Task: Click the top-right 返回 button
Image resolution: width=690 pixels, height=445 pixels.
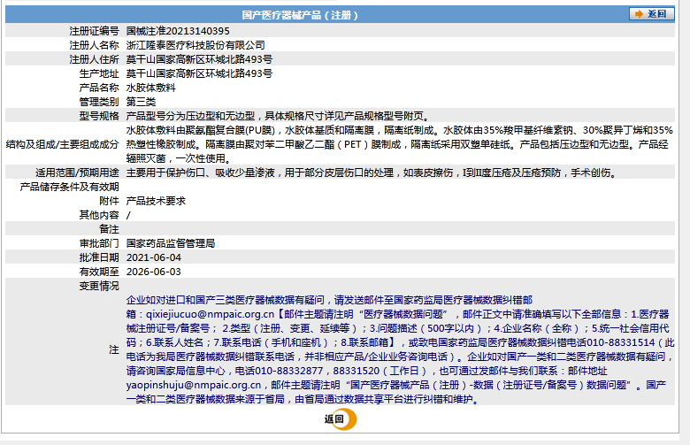Action: (651, 14)
